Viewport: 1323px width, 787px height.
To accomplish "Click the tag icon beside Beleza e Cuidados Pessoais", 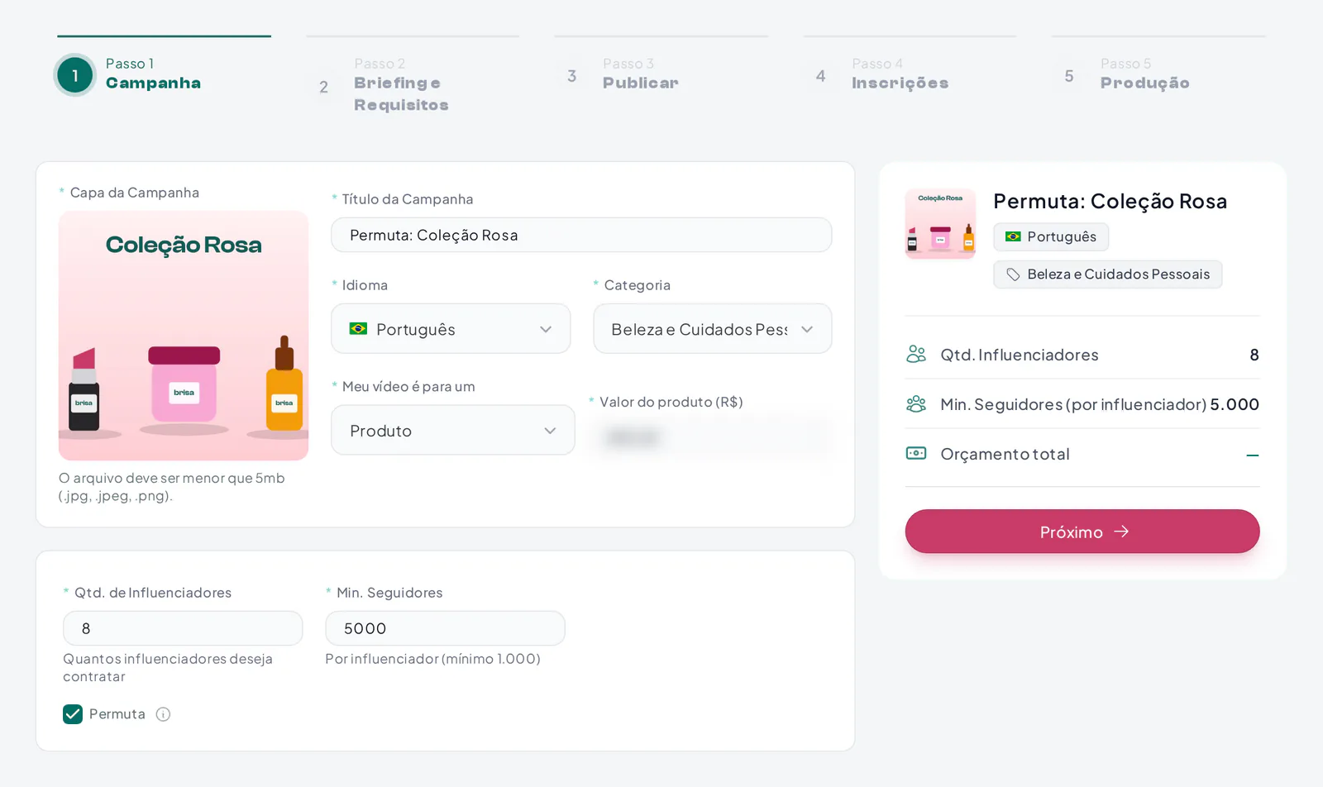I will point(1013,274).
